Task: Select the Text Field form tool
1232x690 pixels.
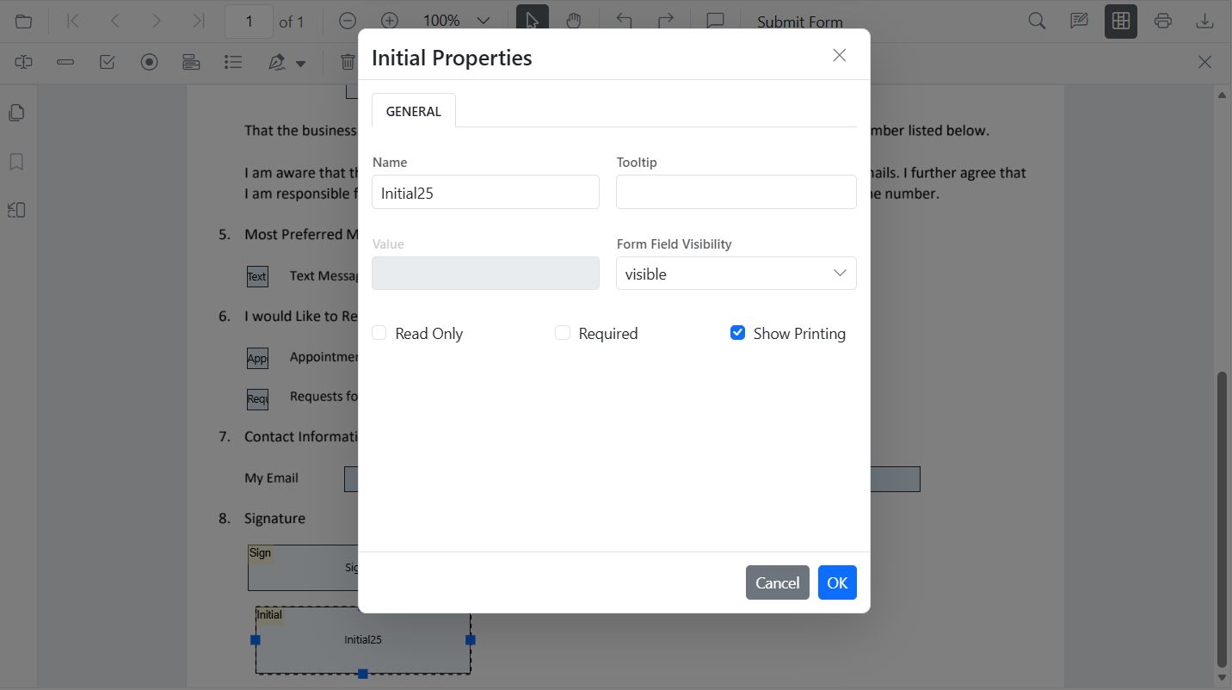Action: (65, 61)
